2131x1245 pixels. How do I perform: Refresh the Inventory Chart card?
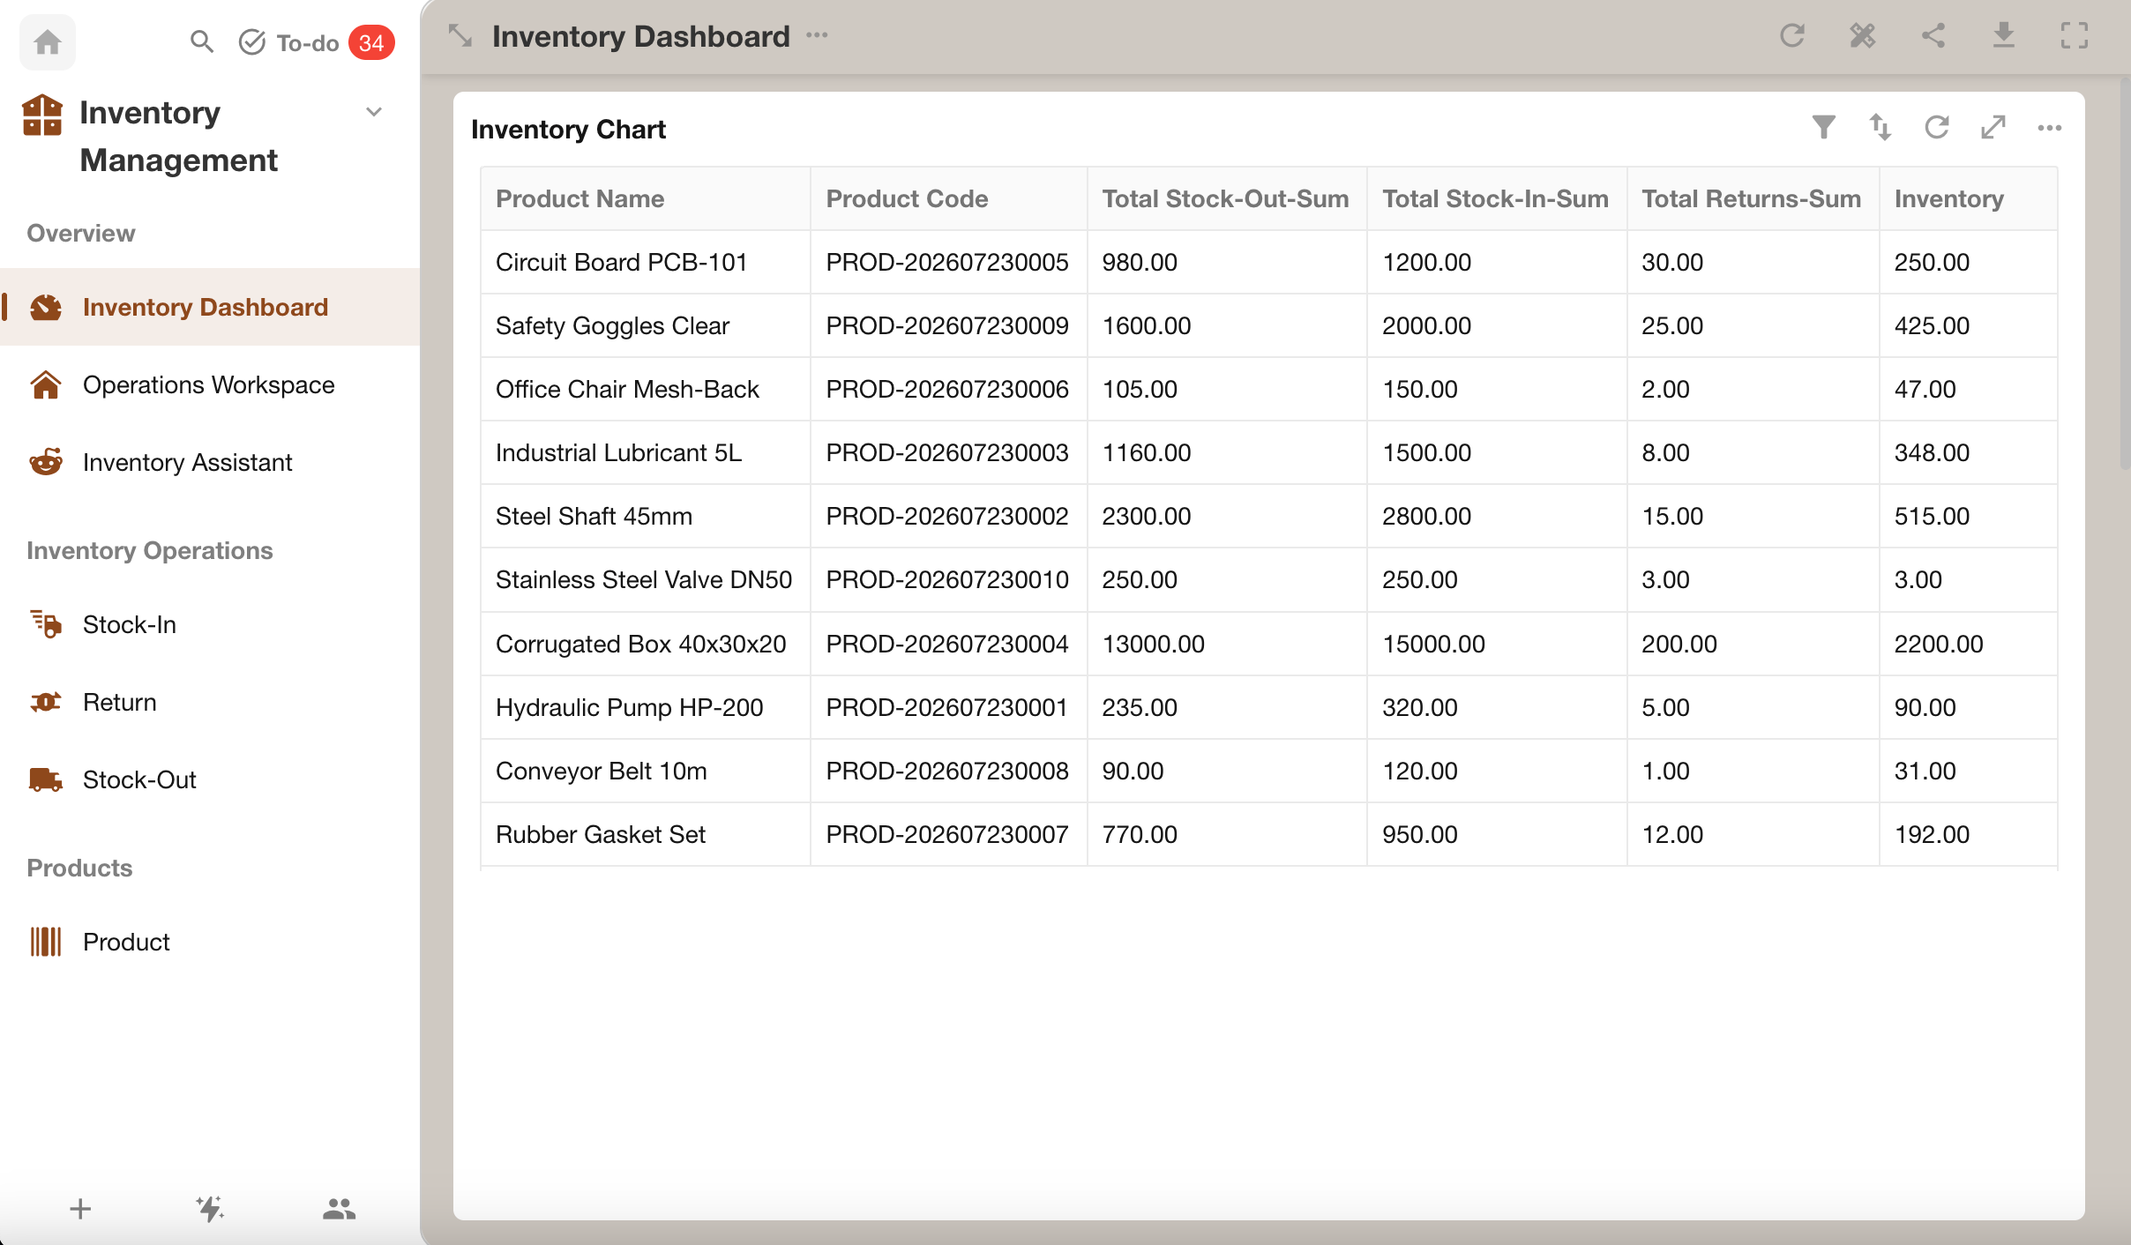click(1937, 128)
